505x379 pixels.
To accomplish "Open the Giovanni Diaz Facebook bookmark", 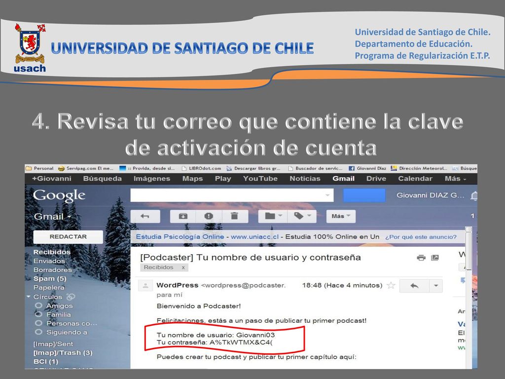I will [x=367, y=168].
